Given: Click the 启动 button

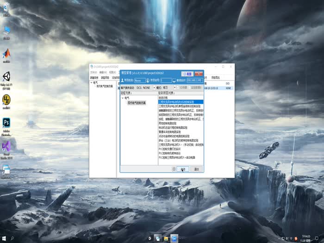Looking at the screenshot, I should tap(183, 169).
